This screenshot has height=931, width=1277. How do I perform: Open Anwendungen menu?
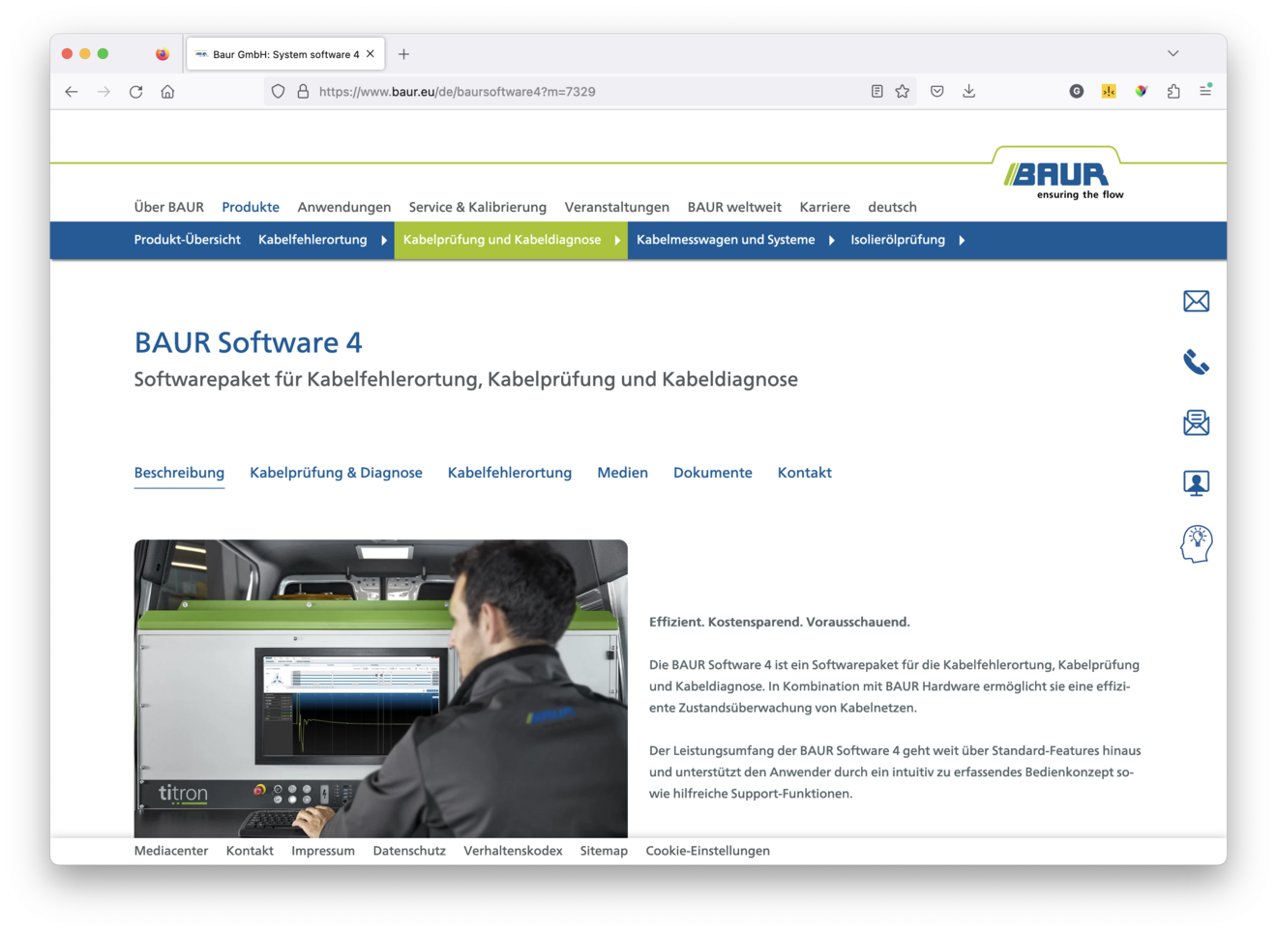[344, 207]
